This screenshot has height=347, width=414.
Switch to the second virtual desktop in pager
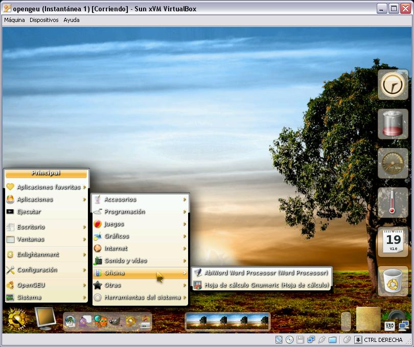click(x=217, y=321)
